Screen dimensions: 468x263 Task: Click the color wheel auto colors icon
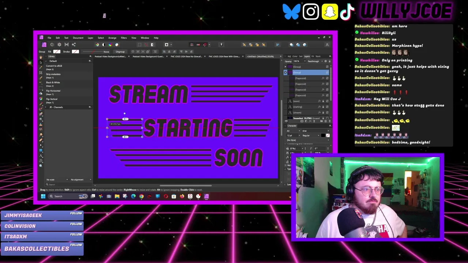pyautogui.click(x=110, y=45)
